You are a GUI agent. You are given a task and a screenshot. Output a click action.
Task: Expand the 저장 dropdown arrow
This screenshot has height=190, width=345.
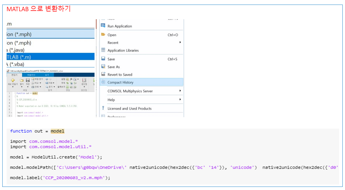click(28, 87)
